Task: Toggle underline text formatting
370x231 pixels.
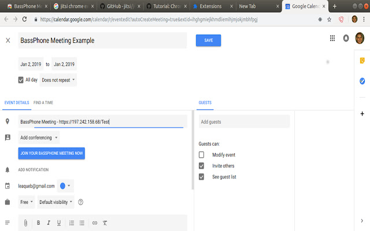Action: [59, 223]
